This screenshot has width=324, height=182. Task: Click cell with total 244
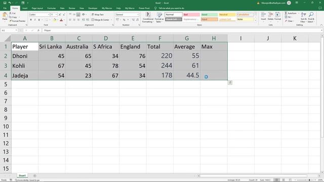tap(160, 66)
